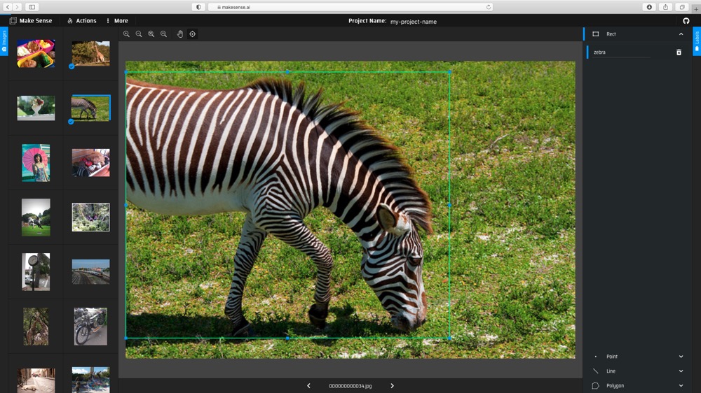Click the zoom out magnifier icon

[139, 34]
